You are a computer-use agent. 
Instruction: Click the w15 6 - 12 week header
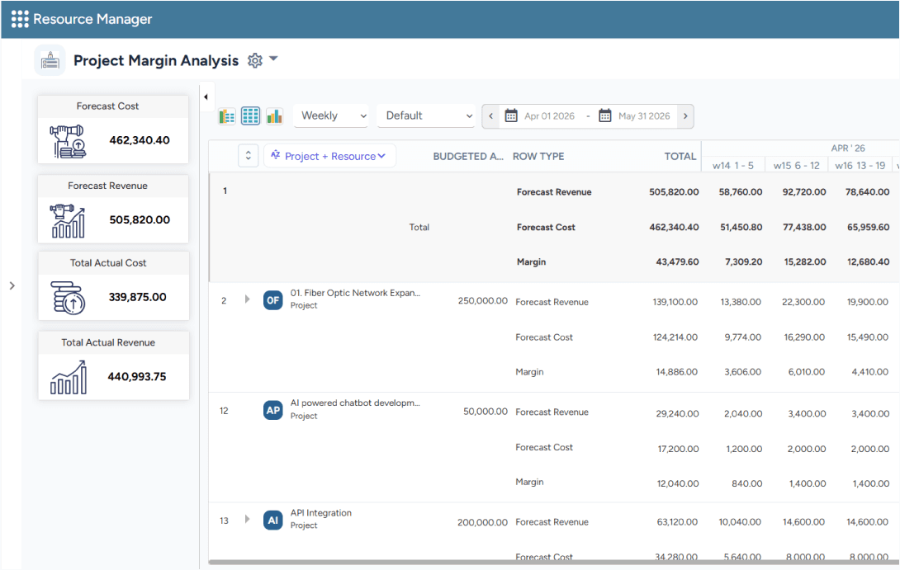796,165
